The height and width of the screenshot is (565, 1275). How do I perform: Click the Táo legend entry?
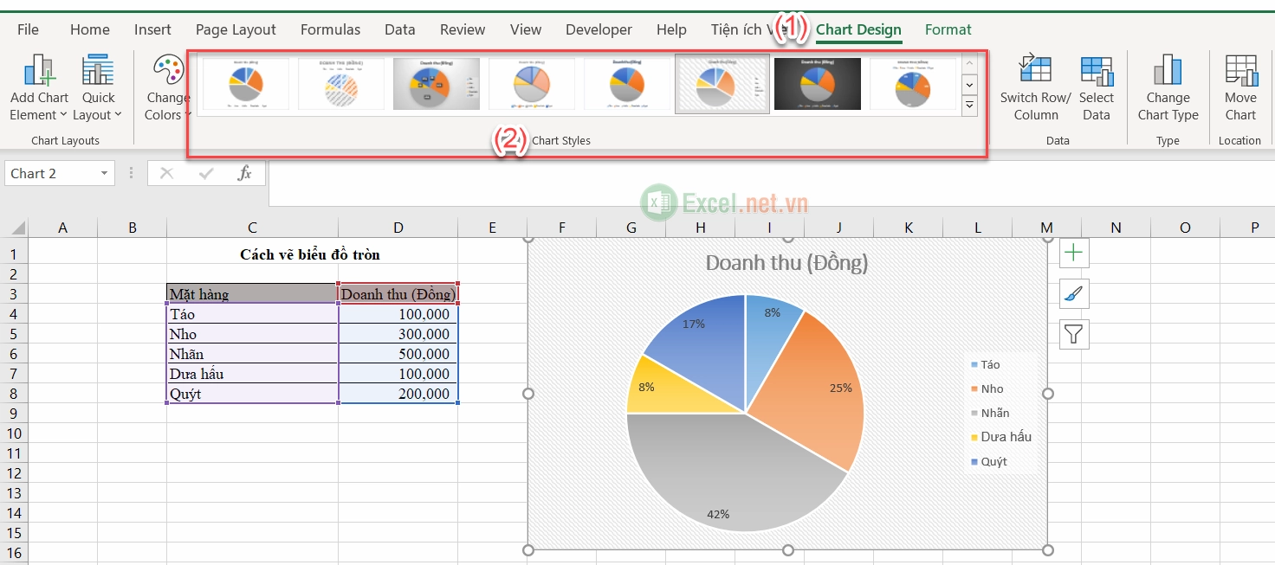coord(986,364)
